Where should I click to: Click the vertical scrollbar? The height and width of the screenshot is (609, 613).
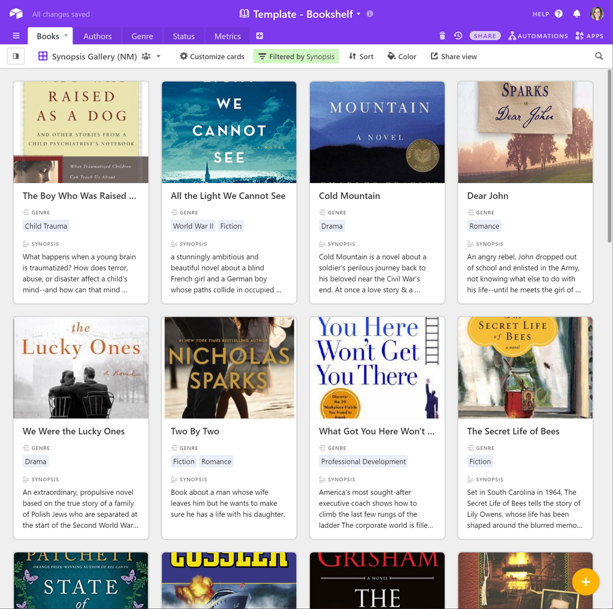tap(609, 156)
